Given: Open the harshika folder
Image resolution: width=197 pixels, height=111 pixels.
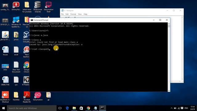Looking at the screenshot, I should click(x=16, y=96).
